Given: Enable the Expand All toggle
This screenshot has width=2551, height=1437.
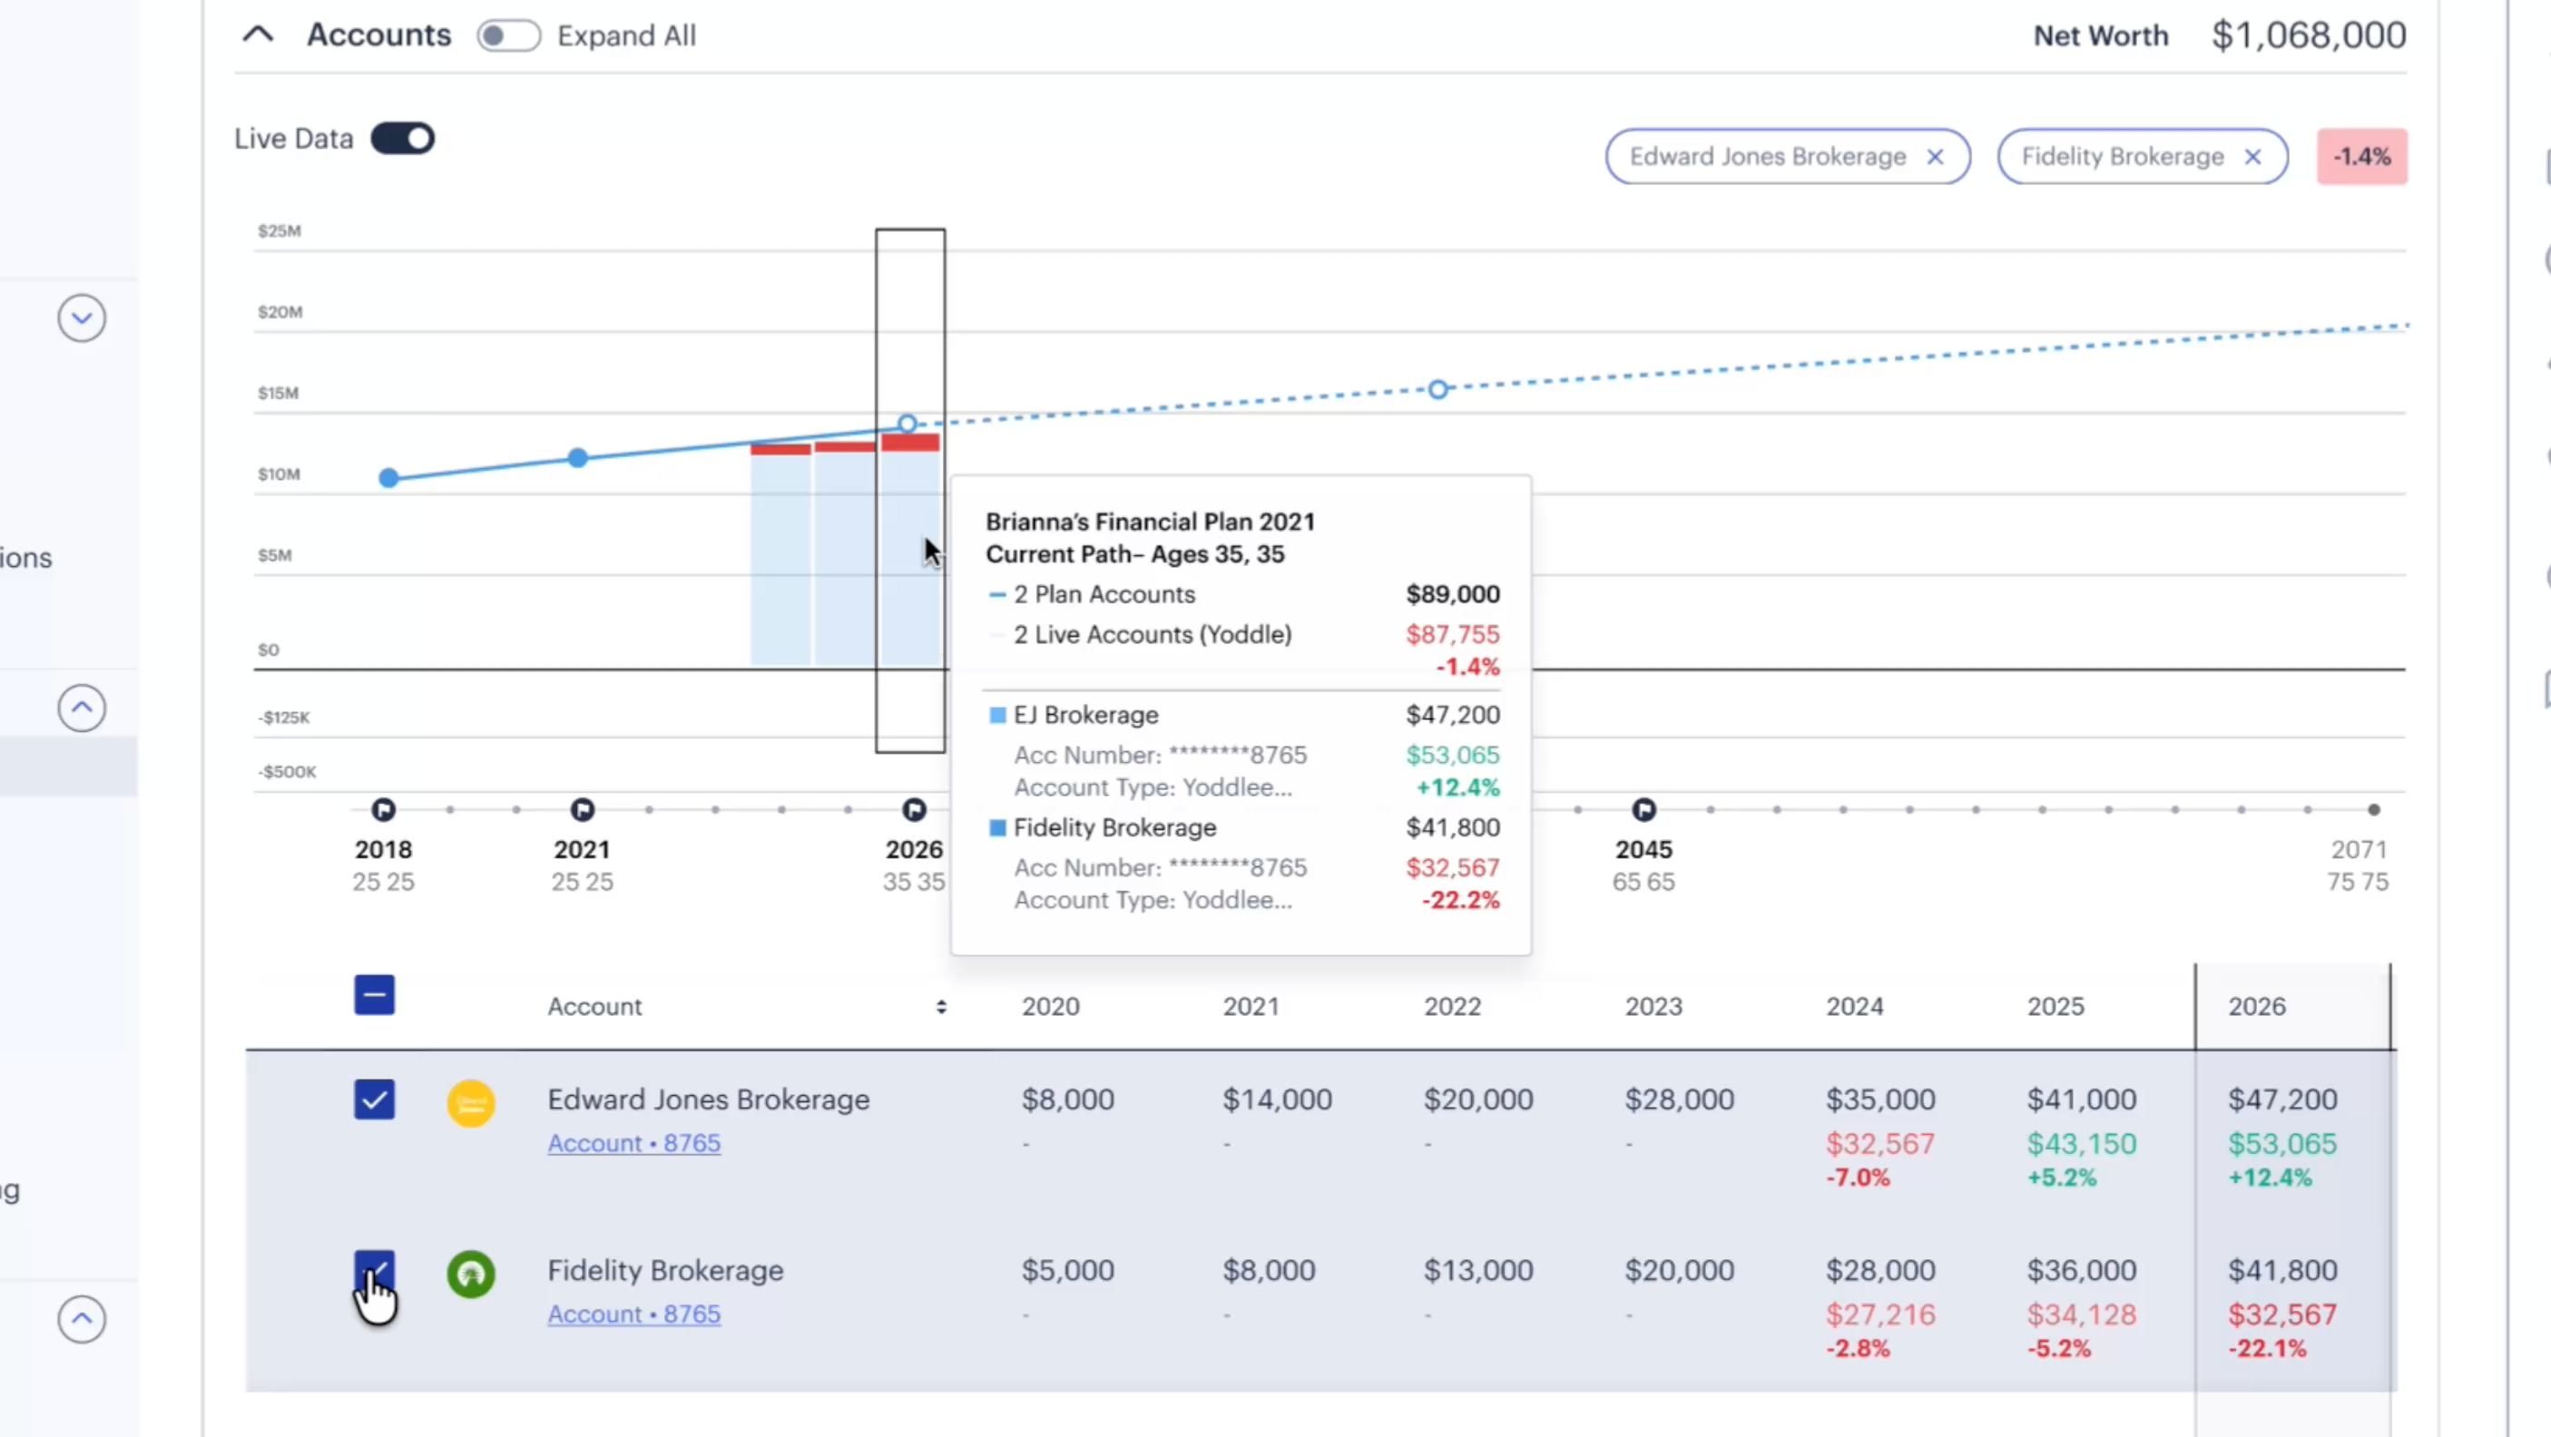Looking at the screenshot, I should point(508,35).
